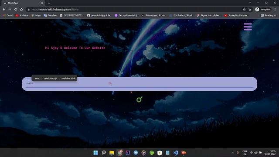Select the "matrimony" autocomplete suggestion
This screenshot has height=157, width=279.
pyautogui.click(x=51, y=78)
